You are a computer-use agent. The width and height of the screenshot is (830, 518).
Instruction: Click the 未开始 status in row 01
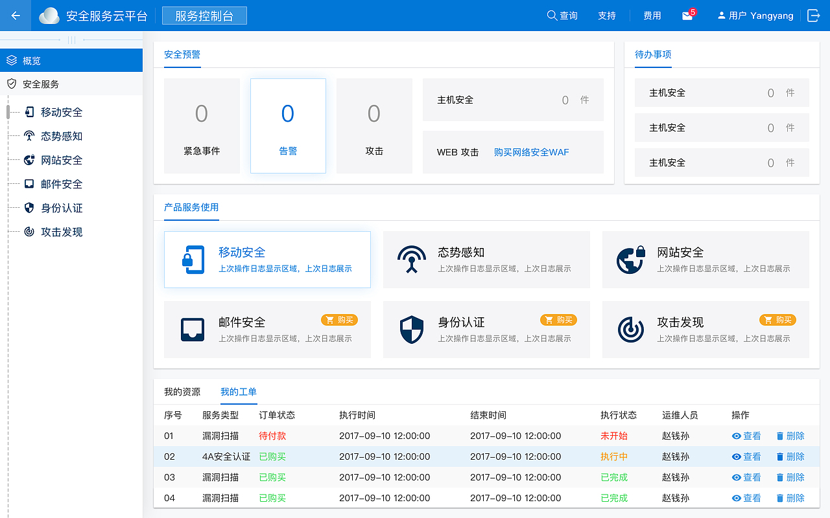point(614,436)
